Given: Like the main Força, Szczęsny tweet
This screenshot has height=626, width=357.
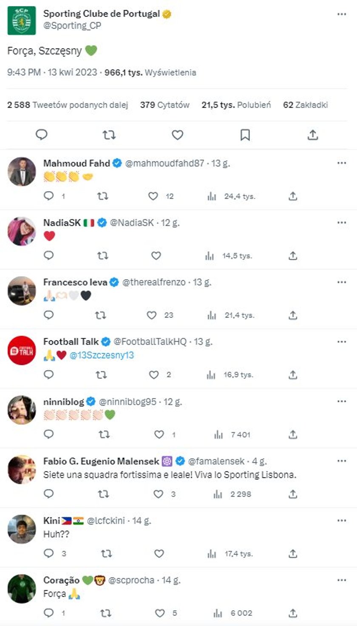Looking at the screenshot, I should pos(177,135).
